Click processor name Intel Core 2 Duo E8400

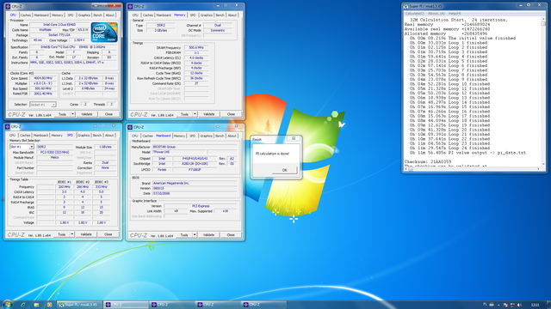59,25
